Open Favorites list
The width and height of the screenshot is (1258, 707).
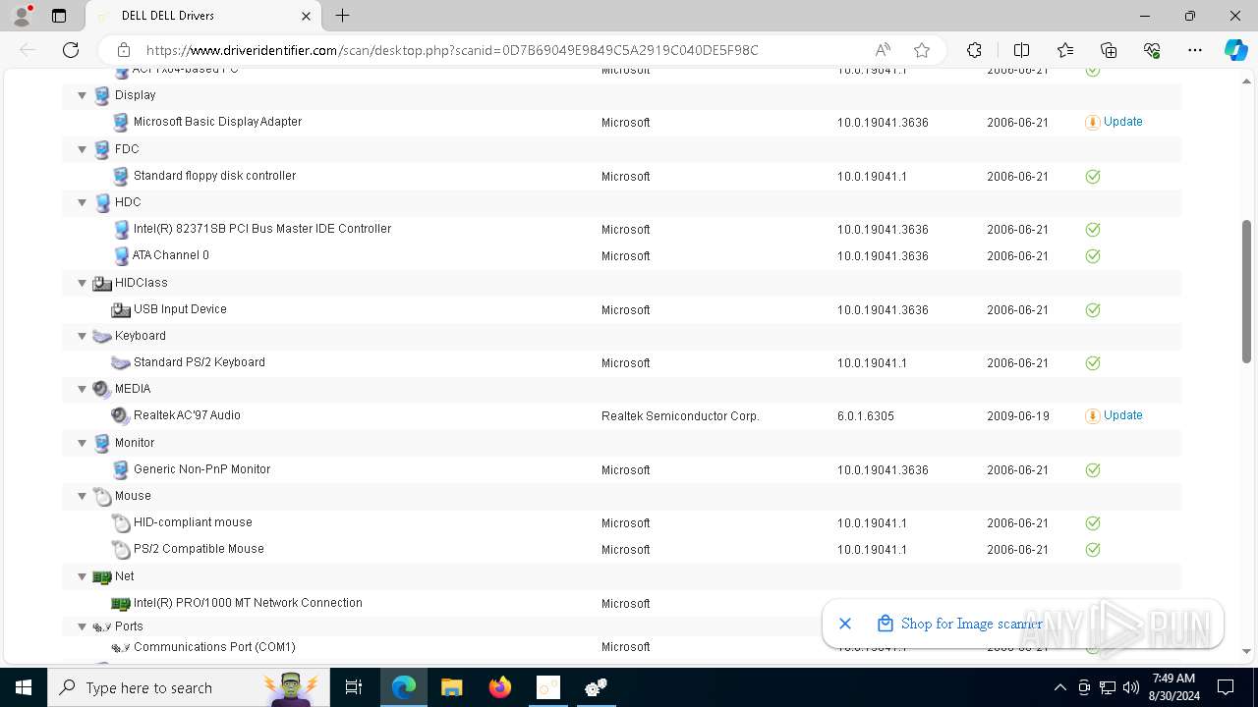(1065, 50)
